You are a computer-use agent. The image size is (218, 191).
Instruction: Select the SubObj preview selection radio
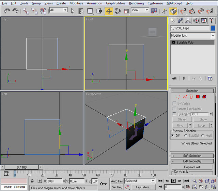(186, 136)
